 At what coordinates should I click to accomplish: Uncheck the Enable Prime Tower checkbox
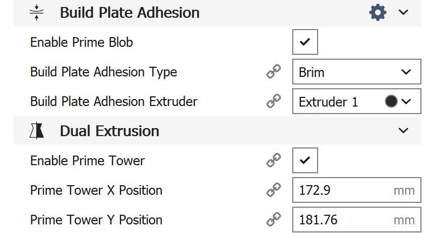pos(305,160)
